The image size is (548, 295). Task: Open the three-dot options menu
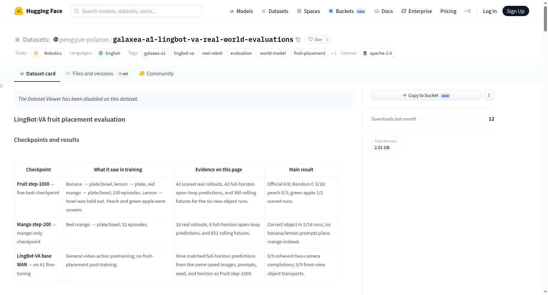coord(489,95)
